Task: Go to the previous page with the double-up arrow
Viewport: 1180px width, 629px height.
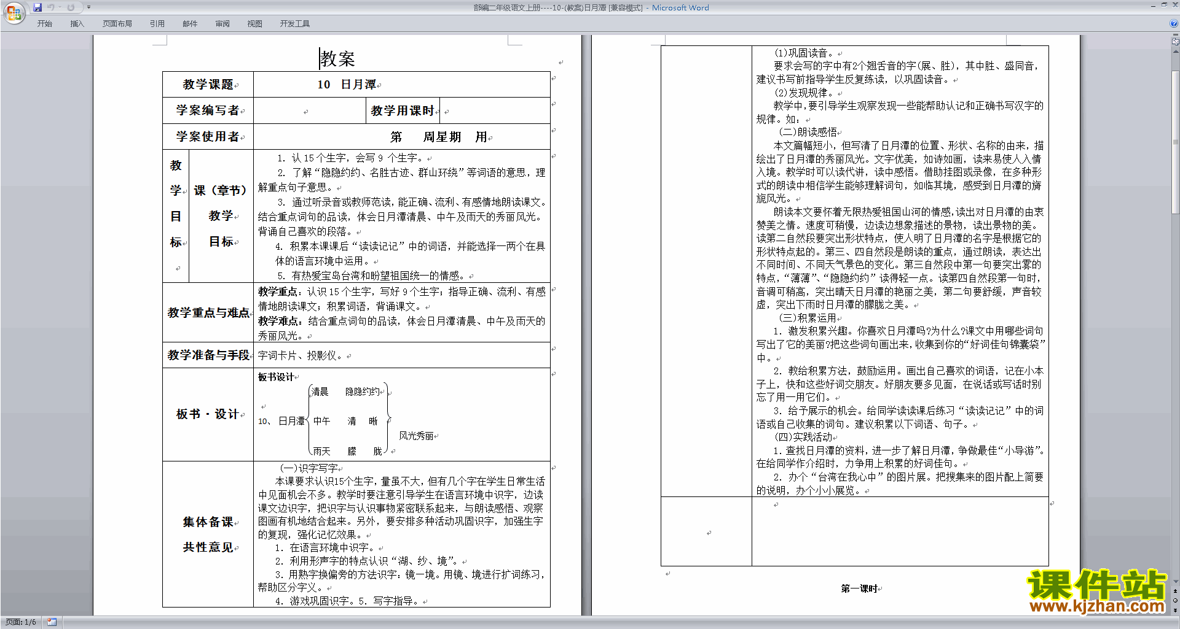Action: (1176, 591)
